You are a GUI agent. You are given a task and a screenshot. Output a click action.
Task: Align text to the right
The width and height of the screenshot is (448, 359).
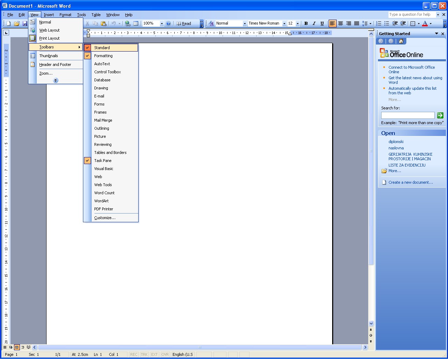pyautogui.click(x=349, y=23)
